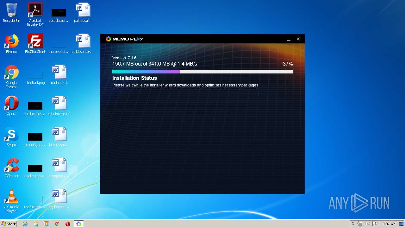Image resolution: width=405 pixels, height=228 pixels.
Task: Launch Firefox from the desktop
Action: pyautogui.click(x=11, y=44)
